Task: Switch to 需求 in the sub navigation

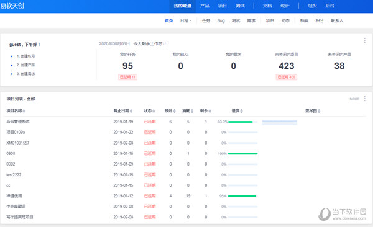Action: [x=251, y=20]
